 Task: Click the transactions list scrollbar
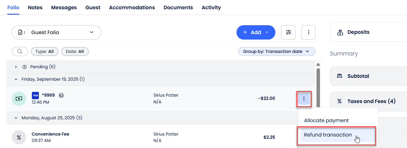pyautogui.click(x=318, y=80)
